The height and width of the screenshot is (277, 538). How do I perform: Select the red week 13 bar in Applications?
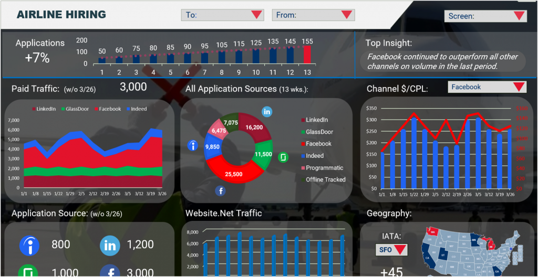(x=307, y=55)
